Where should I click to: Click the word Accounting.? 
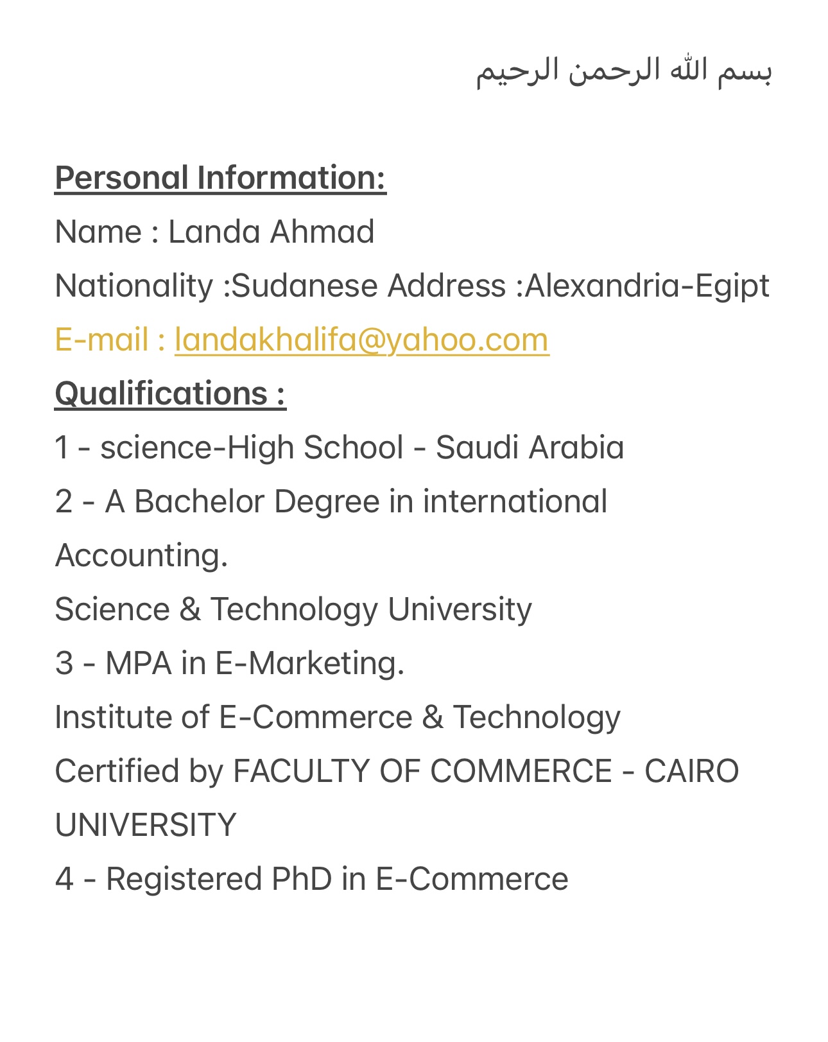click(x=142, y=555)
